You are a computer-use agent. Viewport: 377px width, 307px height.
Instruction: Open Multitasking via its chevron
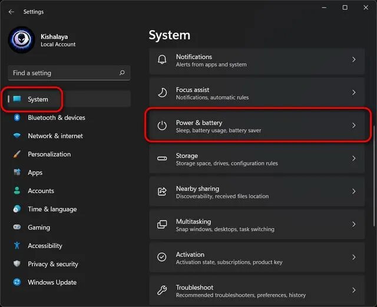(353, 224)
